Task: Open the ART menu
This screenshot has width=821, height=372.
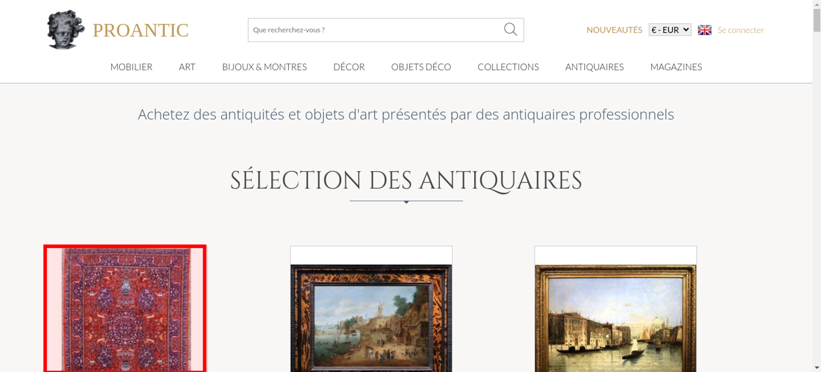Action: tap(187, 67)
